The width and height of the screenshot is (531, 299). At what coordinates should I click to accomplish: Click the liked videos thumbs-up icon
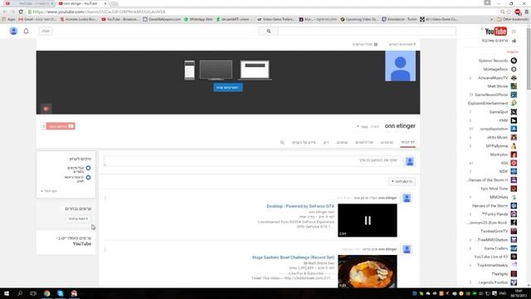(514, 41)
